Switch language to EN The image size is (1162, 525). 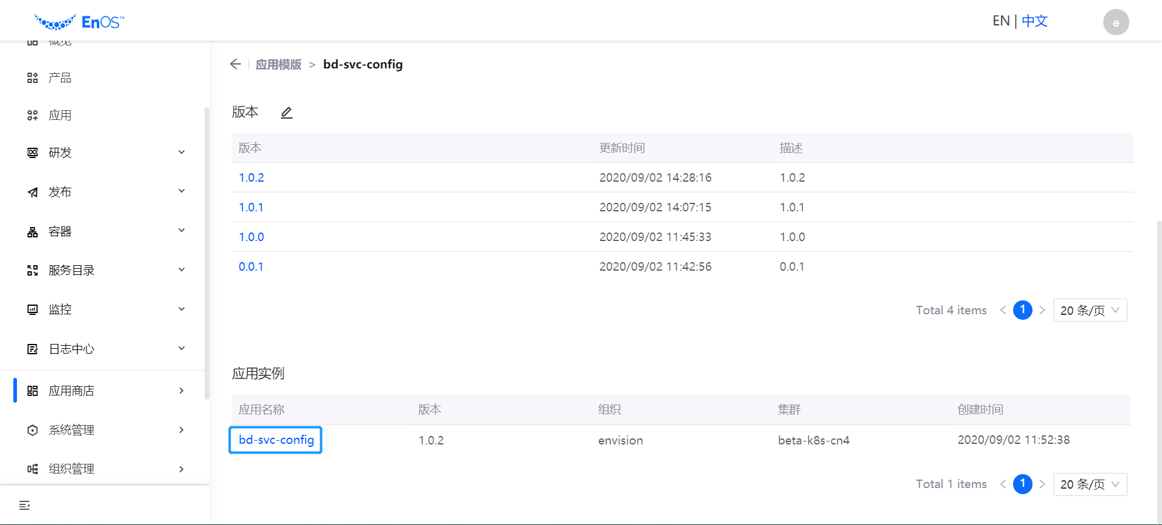[1001, 21]
